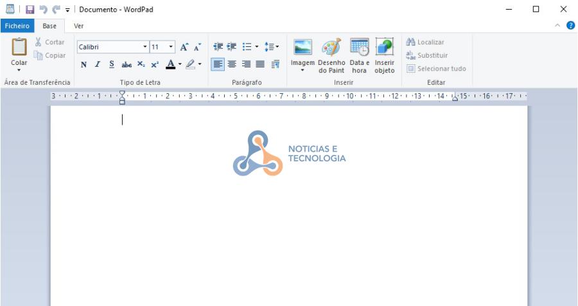This screenshot has width=578, height=306.
Task: Click the Save icon in quick access toolbar
Action: [x=30, y=10]
